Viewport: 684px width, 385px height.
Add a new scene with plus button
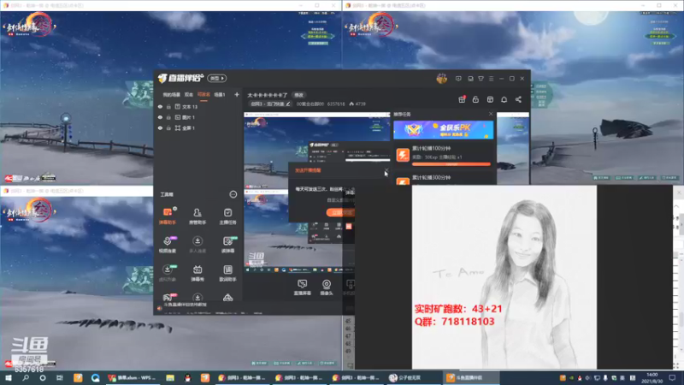[237, 94]
